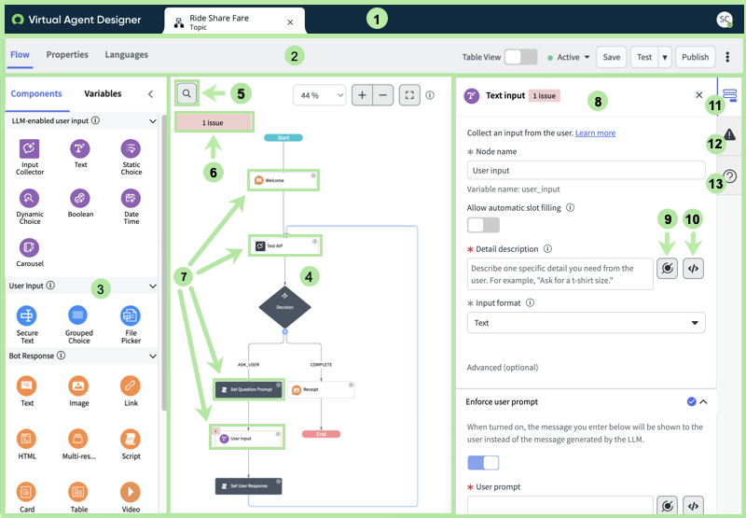The image size is (746, 518).
Task: Switch to the Flow tab
Action: tap(20, 55)
